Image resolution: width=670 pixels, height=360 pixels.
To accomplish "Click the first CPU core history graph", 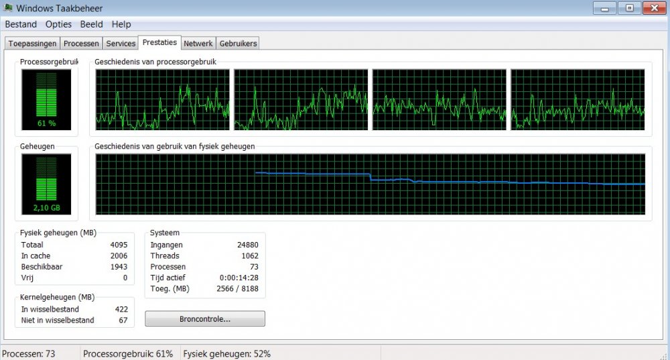I will (x=162, y=100).
